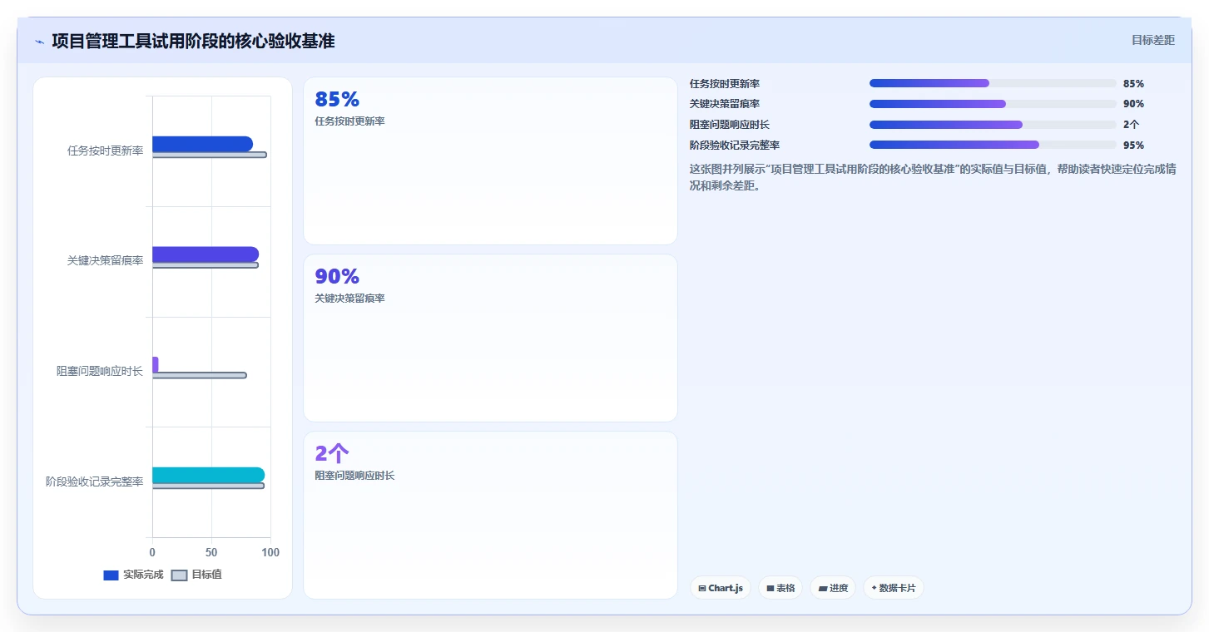
Task: Click the cyan 实际完成 bar for 阶段验收记录完整率
Action: (x=208, y=475)
